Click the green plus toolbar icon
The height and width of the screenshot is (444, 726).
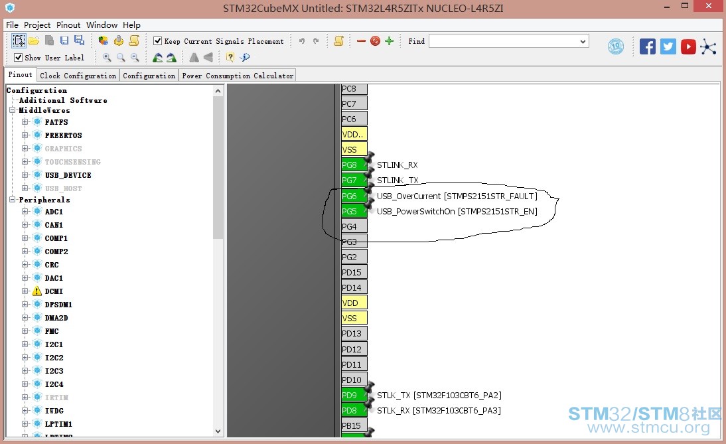pyautogui.click(x=389, y=40)
